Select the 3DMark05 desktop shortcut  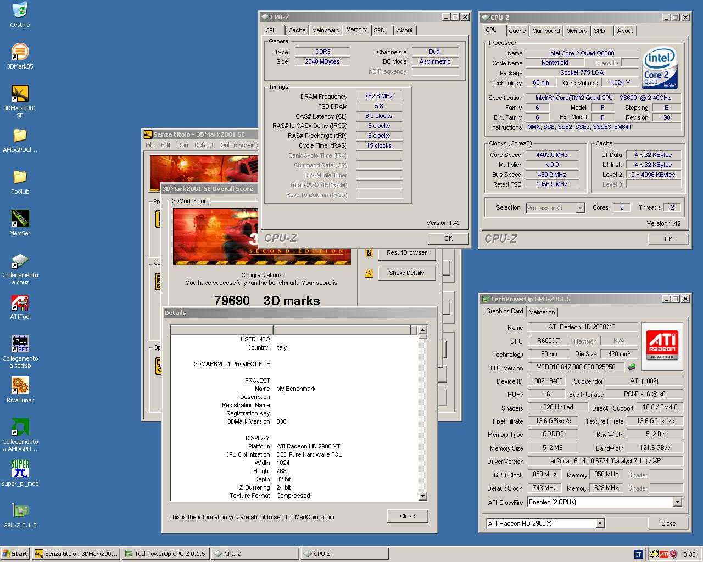pyautogui.click(x=20, y=56)
